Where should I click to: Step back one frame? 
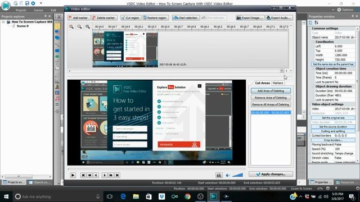pyautogui.click(x=96, y=175)
